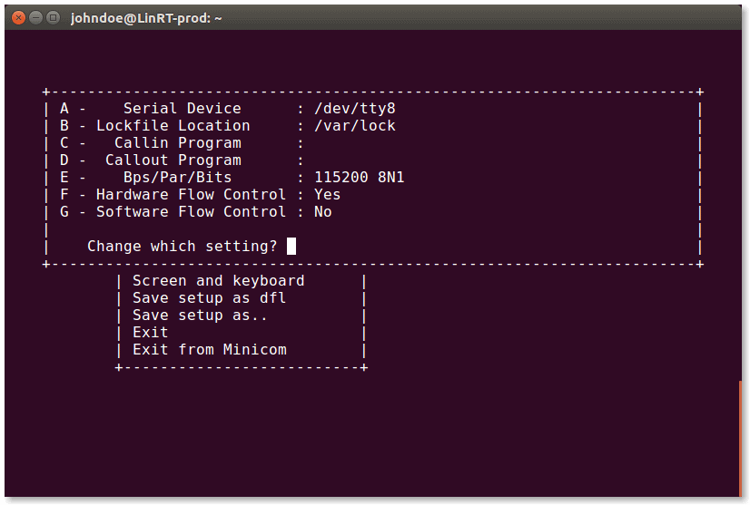Open Screen and keyboard menu entry
Screen dimensions: 750x505
pyautogui.click(x=218, y=281)
